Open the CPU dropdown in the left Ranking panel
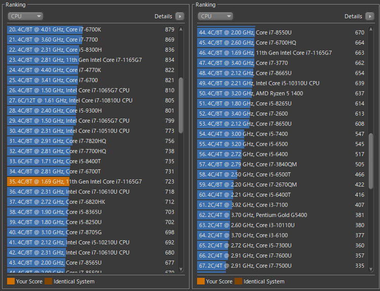Viewport: 380px width, 291px height. coord(25,16)
